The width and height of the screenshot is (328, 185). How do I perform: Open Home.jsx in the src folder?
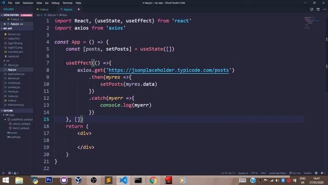click(x=13, y=91)
